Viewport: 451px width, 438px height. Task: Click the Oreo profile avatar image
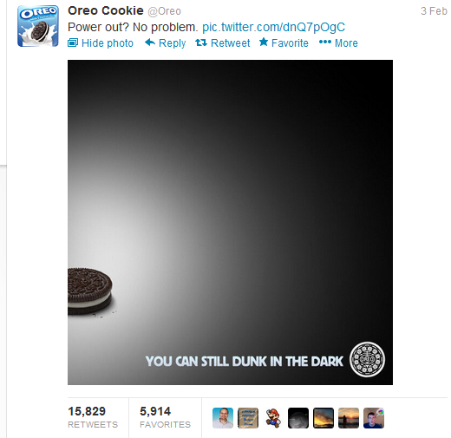coord(38,26)
